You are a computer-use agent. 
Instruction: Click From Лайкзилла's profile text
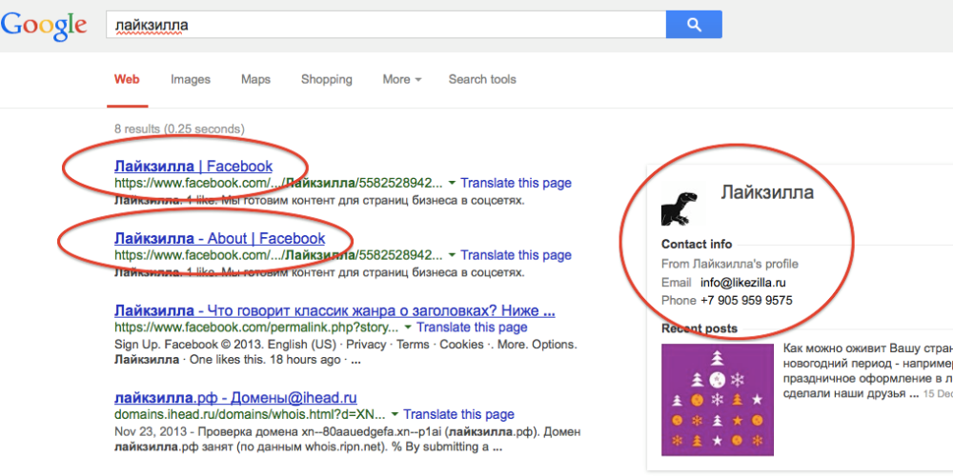point(730,264)
